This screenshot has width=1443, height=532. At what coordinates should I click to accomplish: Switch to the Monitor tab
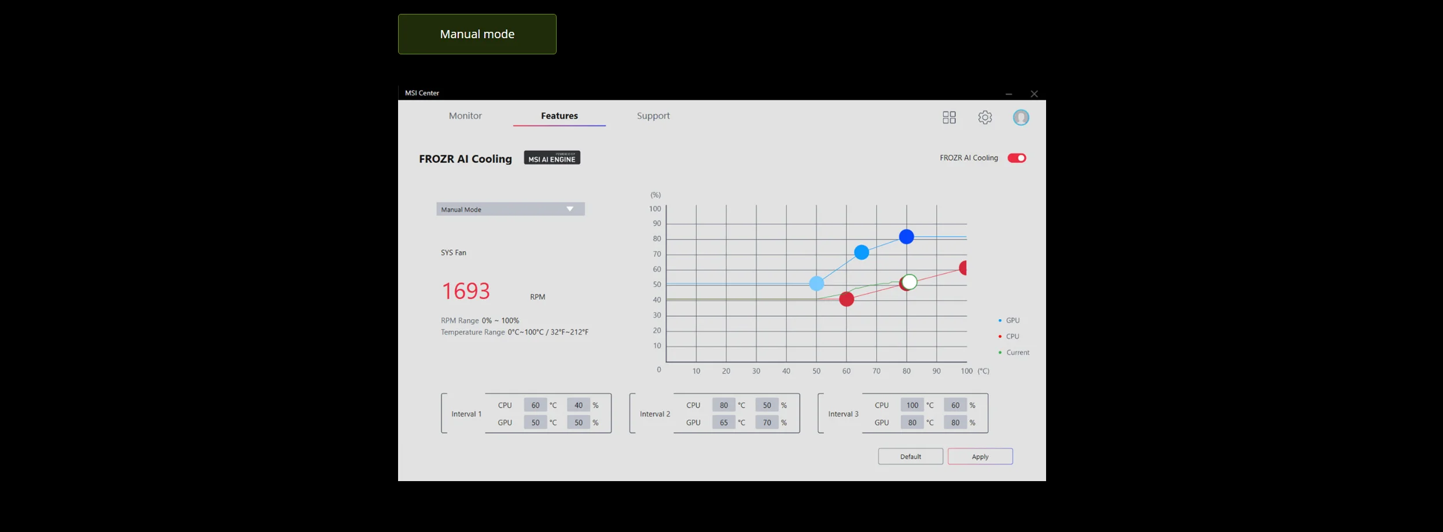coord(465,116)
